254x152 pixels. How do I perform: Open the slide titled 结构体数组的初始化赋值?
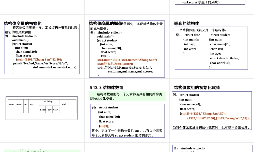(x=212, y=110)
